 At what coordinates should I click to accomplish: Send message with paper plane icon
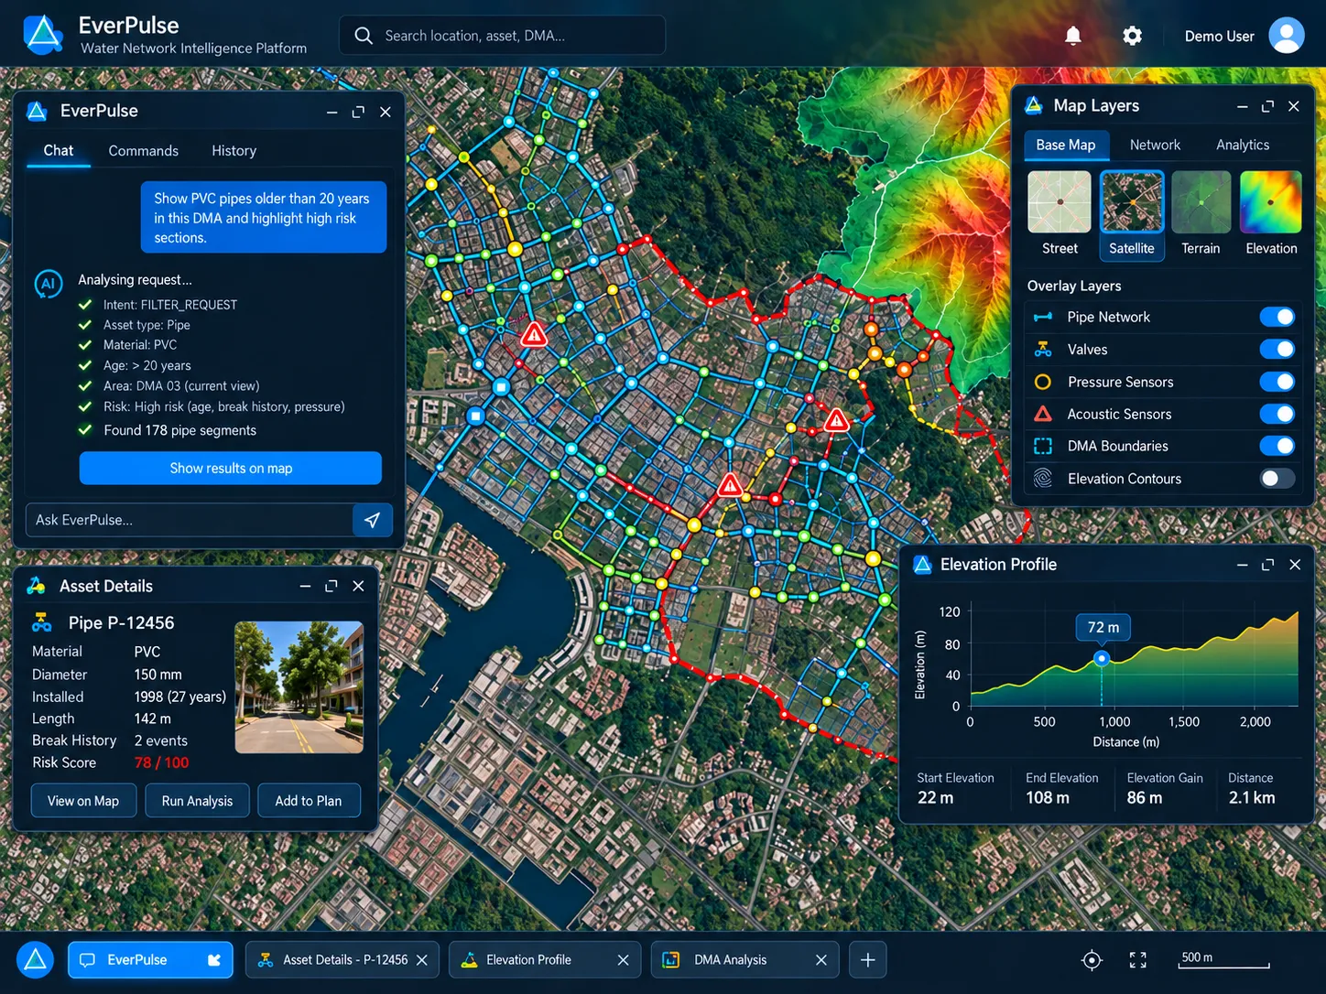(x=372, y=520)
